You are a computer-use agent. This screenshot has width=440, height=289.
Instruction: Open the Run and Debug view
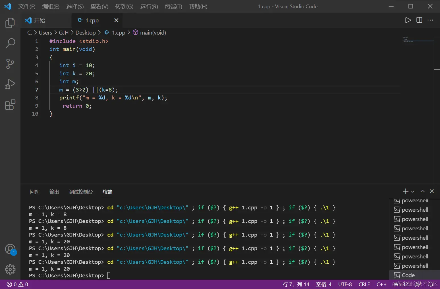click(x=10, y=84)
